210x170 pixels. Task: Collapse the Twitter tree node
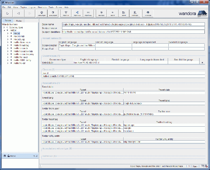[x=4, y=30]
